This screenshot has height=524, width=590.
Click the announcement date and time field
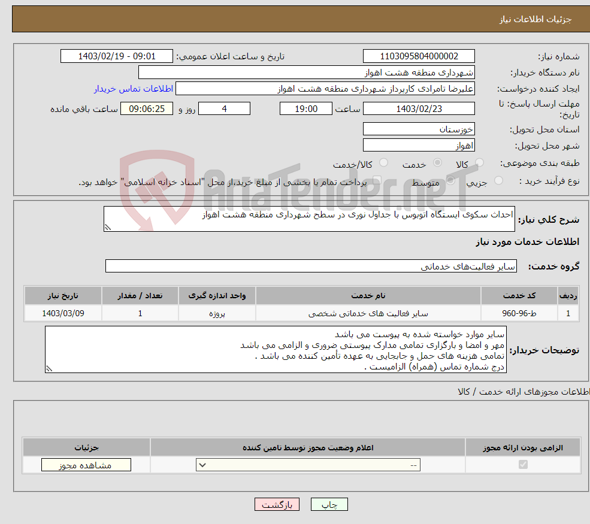(117, 56)
